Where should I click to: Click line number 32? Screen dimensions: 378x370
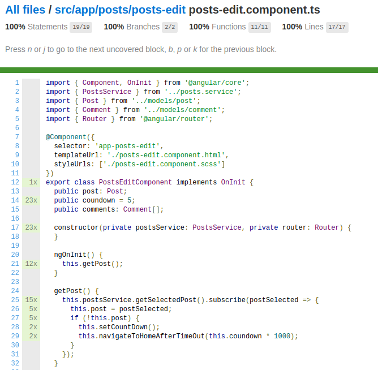click(x=15, y=363)
